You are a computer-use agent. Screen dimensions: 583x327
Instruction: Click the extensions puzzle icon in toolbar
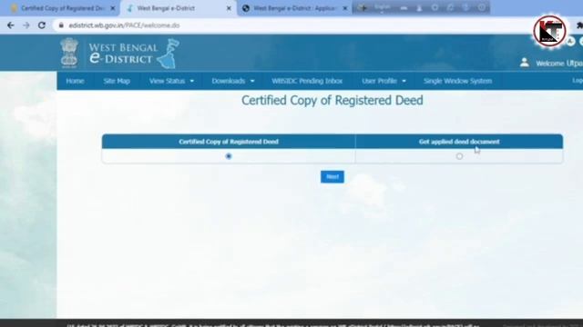579,25
